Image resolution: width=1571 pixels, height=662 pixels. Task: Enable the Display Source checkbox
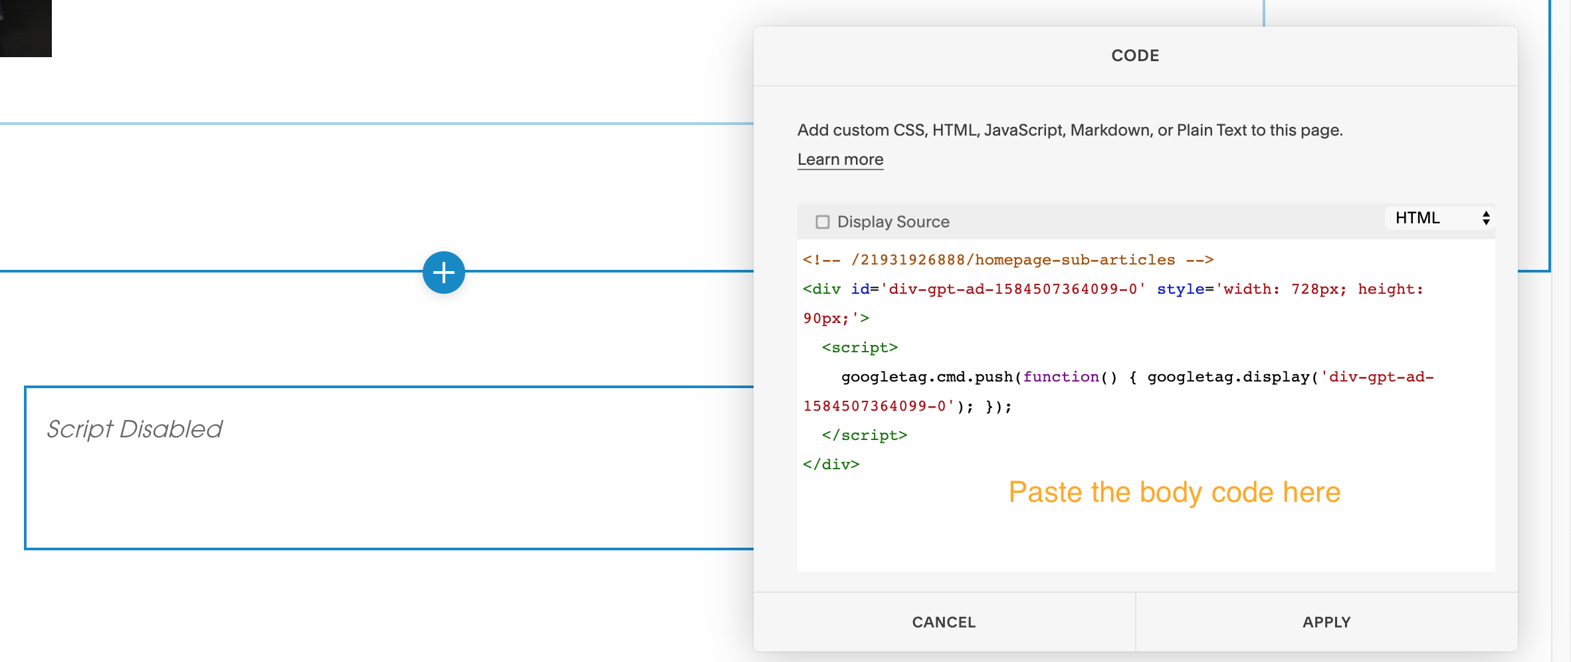pyautogui.click(x=823, y=222)
